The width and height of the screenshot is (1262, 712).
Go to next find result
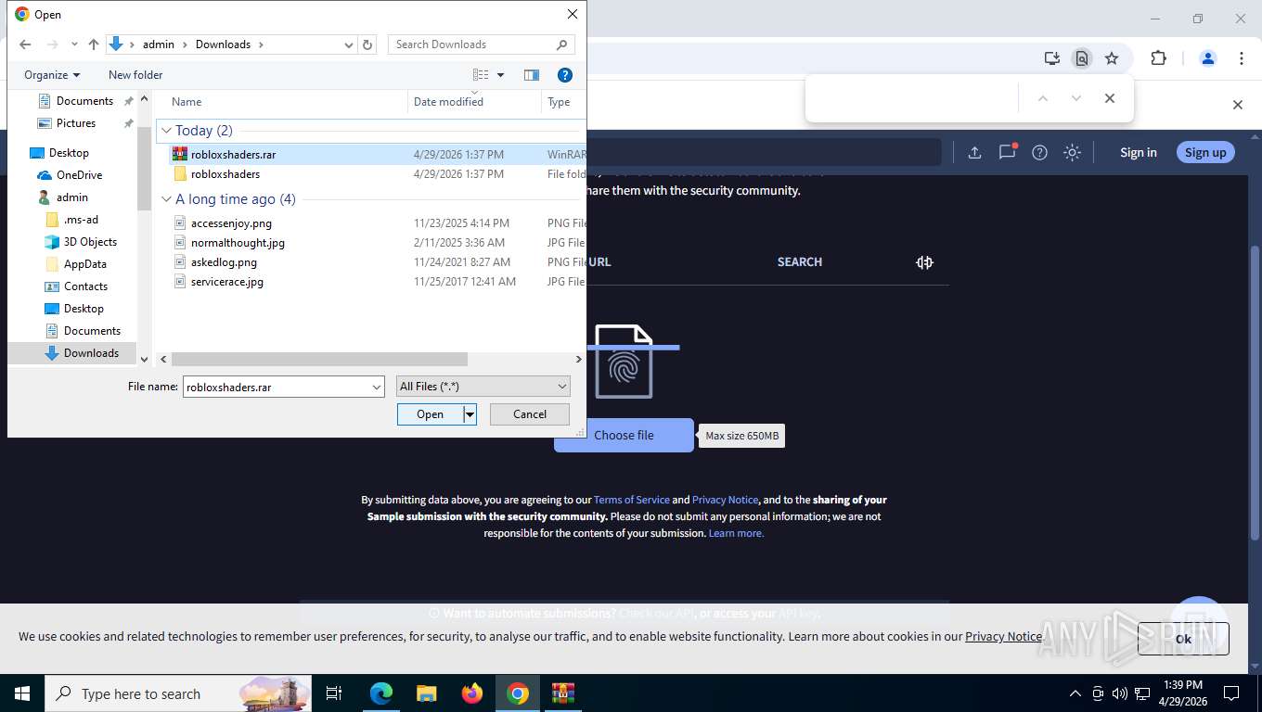(x=1075, y=98)
